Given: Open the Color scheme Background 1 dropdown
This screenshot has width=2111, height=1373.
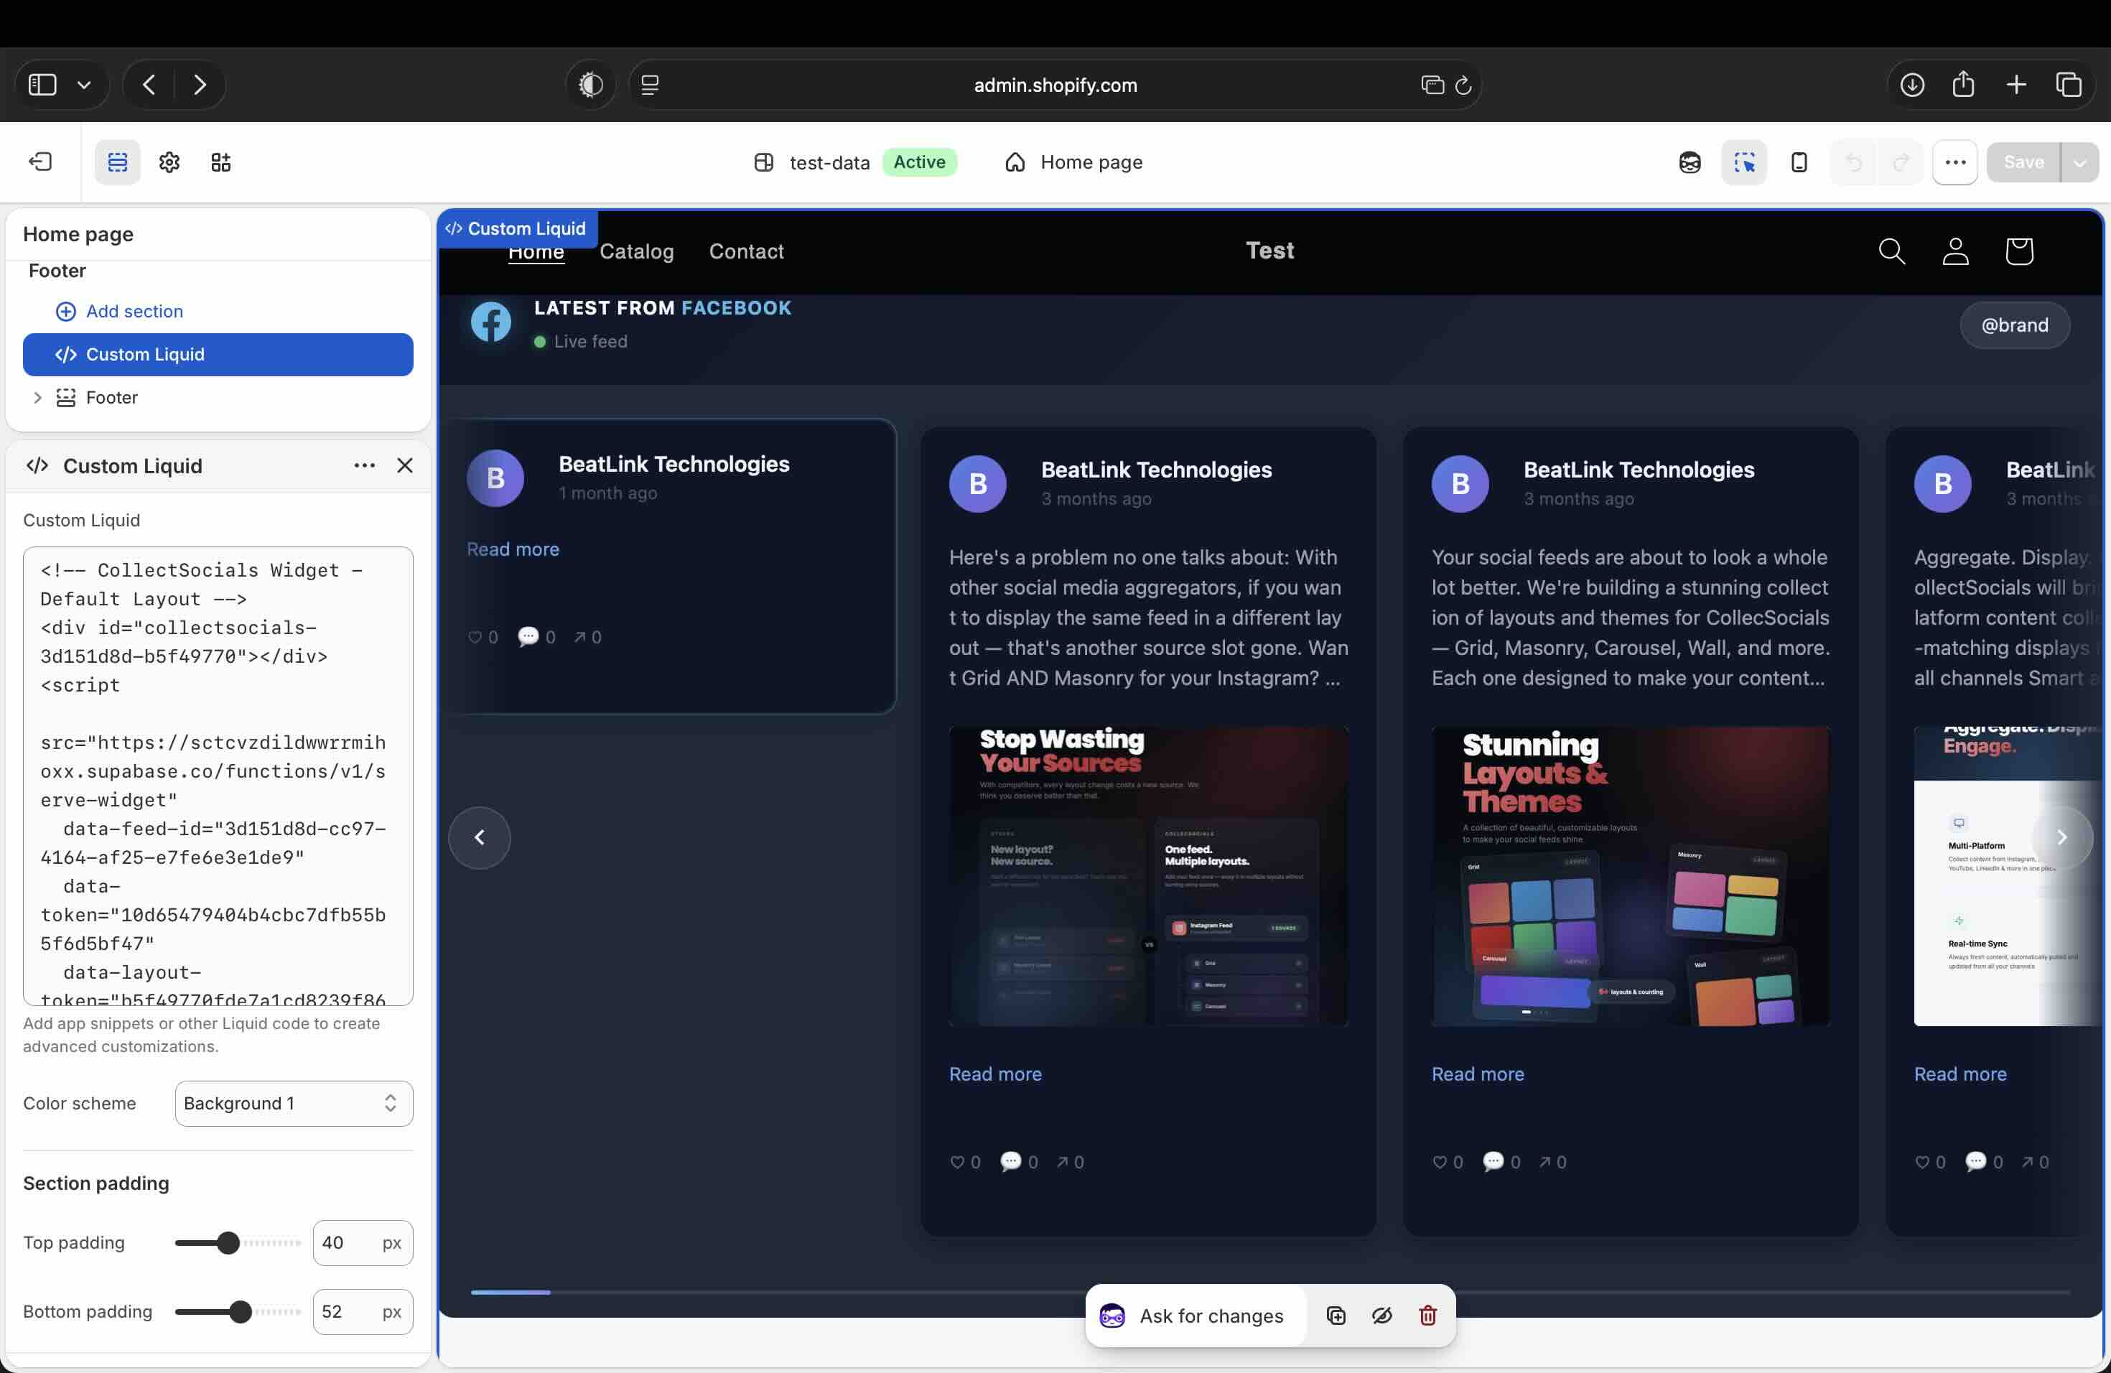Looking at the screenshot, I should tap(294, 1104).
